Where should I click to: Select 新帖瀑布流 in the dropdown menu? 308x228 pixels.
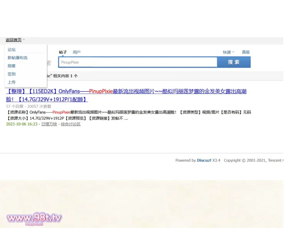17,58
